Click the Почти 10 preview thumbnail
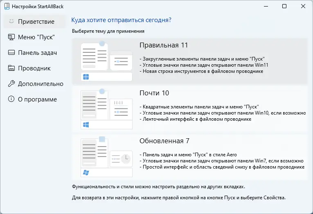The image size is (313, 214). tap(107, 109)
